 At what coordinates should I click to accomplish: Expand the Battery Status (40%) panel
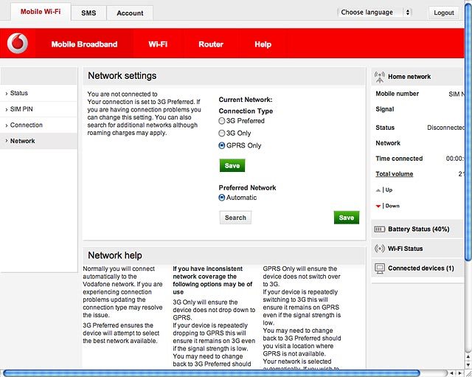point(417,229)
